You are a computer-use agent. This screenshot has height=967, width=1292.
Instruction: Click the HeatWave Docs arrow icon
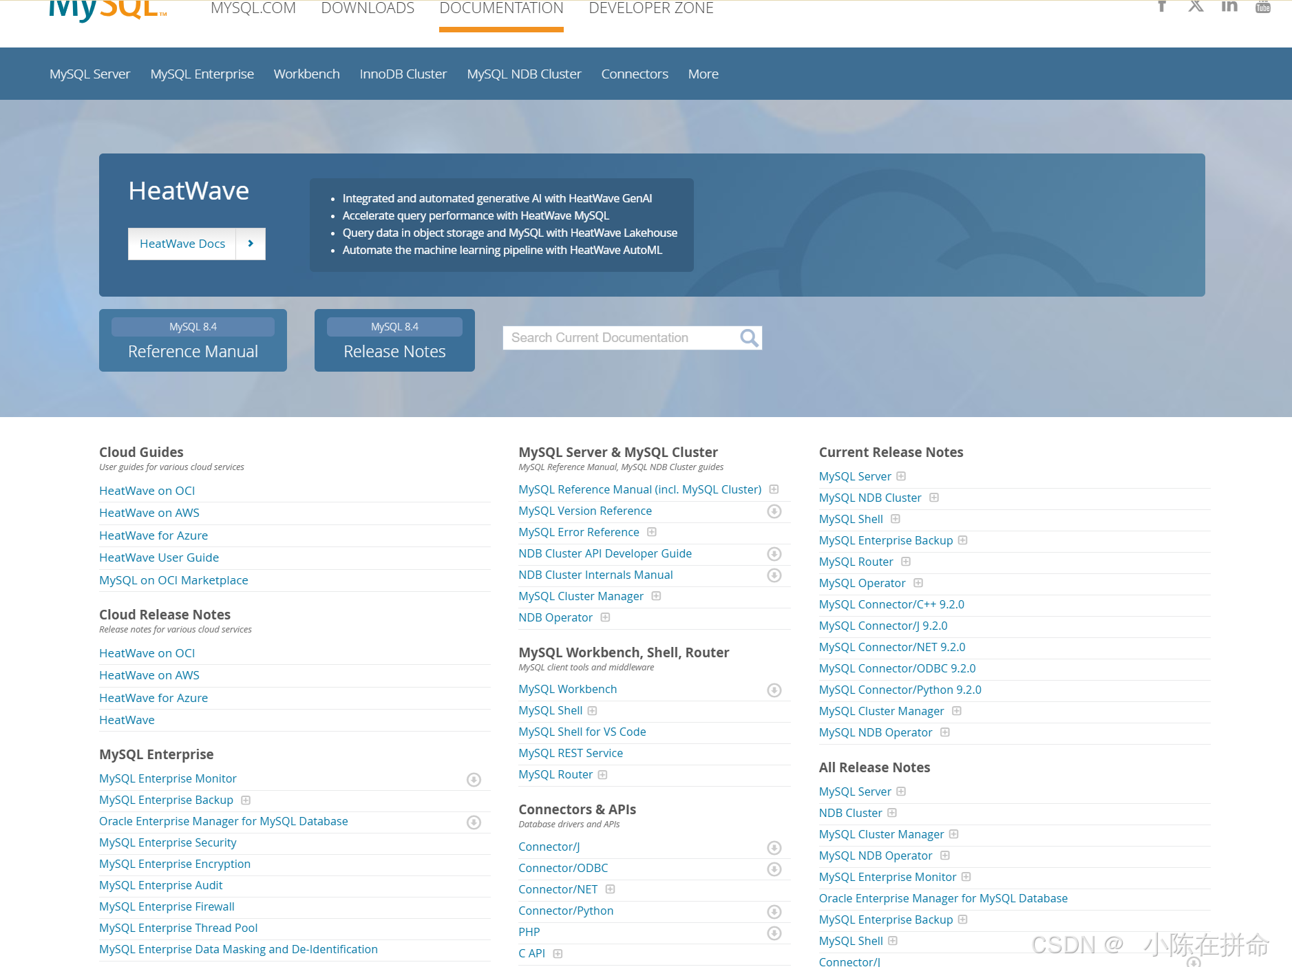251,244
